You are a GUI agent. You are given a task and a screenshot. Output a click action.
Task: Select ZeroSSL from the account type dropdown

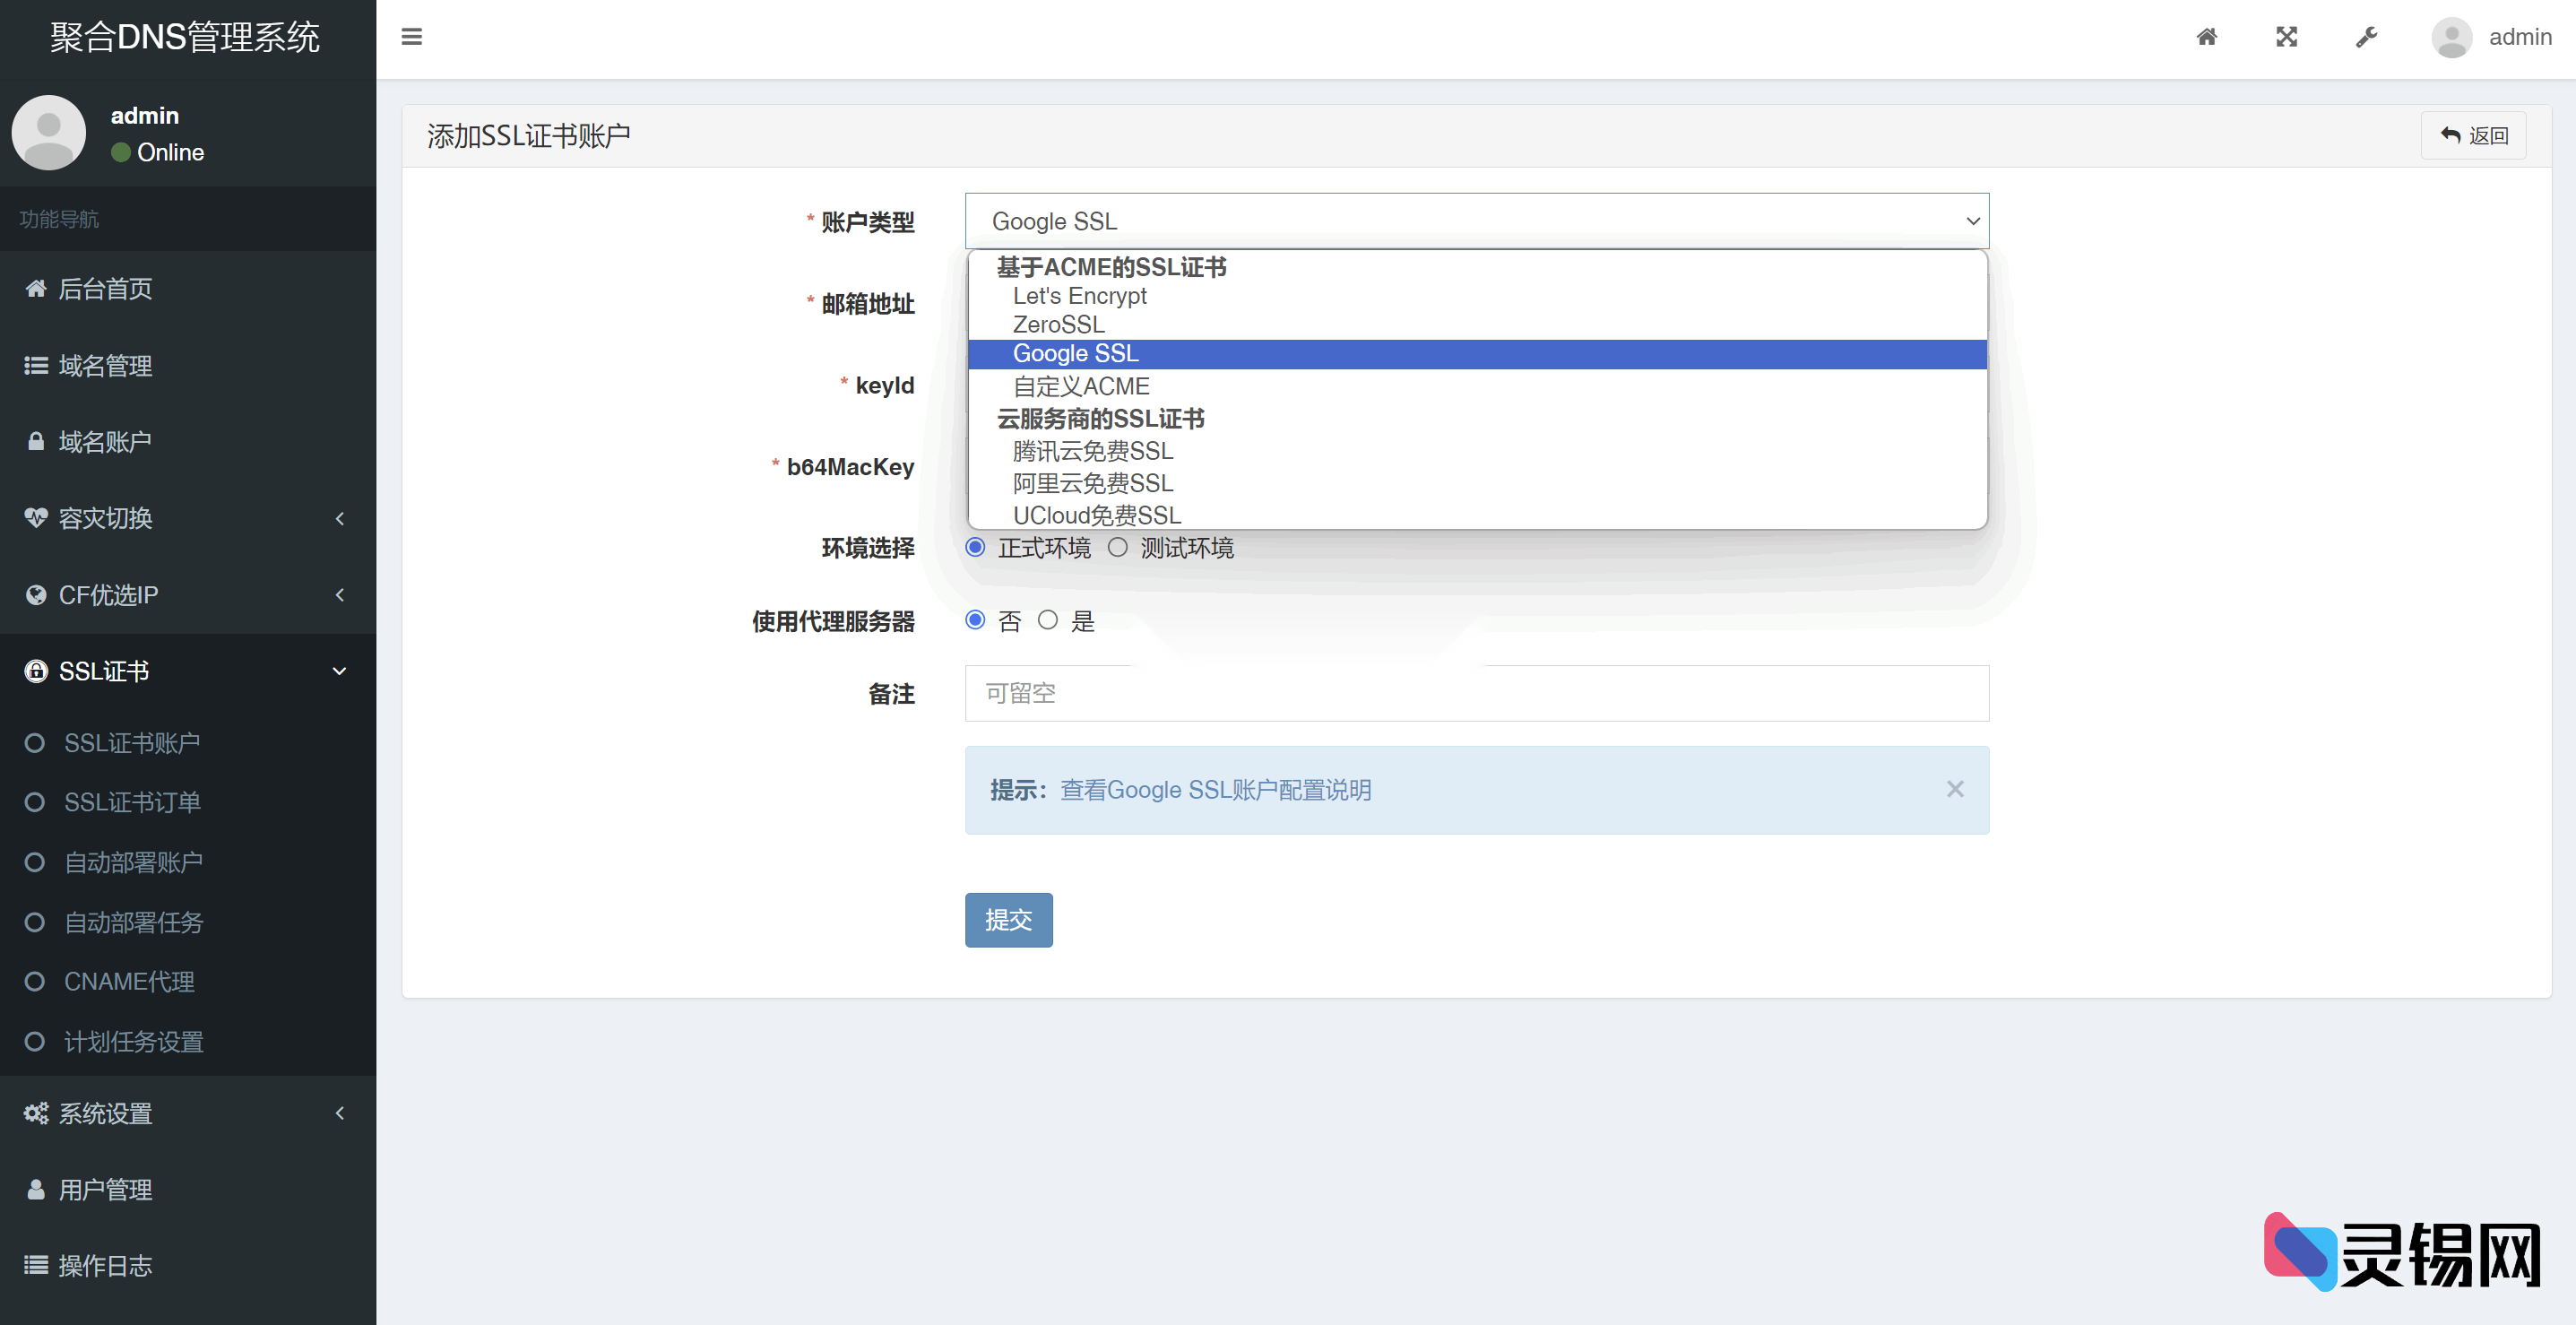pos(1058,324)
